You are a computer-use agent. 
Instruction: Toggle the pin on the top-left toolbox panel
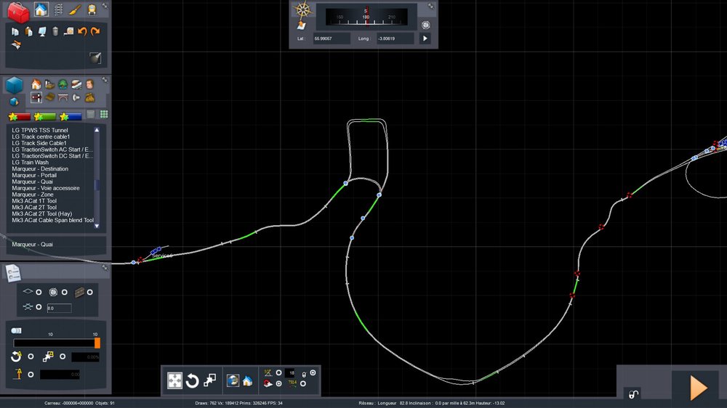[x=105, y=5]
